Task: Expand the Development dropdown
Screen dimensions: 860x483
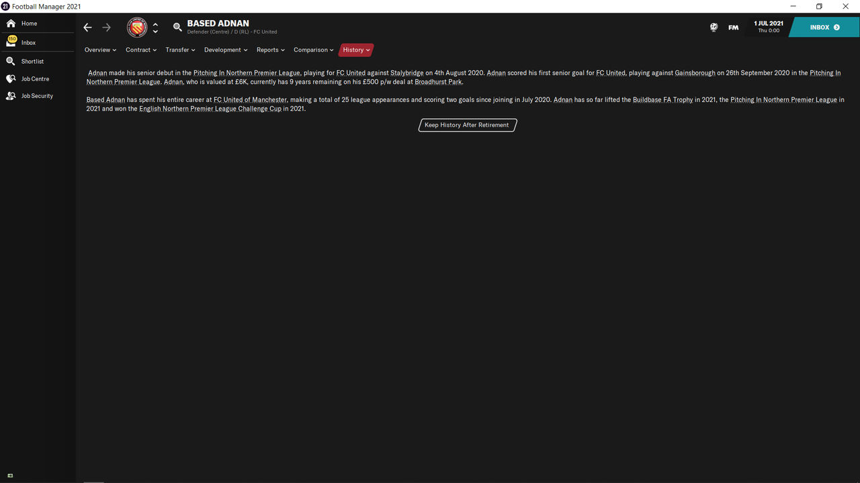Action: (x=226, y=50)
